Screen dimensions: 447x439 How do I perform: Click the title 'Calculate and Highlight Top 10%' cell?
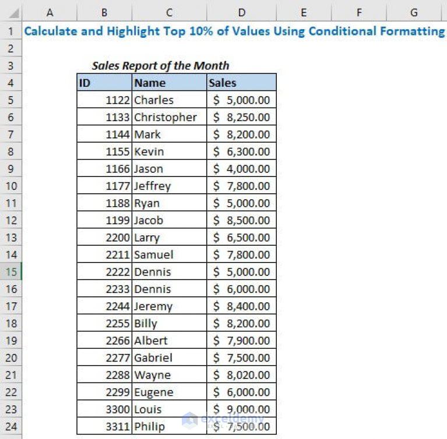pos(234,31)
